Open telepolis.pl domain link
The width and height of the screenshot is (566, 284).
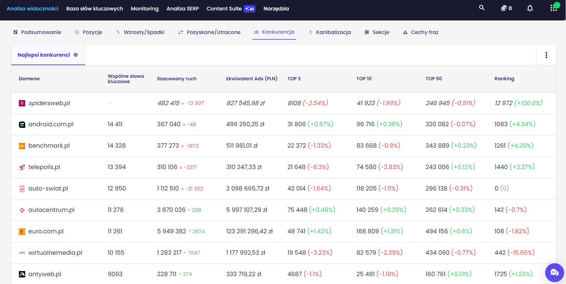coord(44,167)
